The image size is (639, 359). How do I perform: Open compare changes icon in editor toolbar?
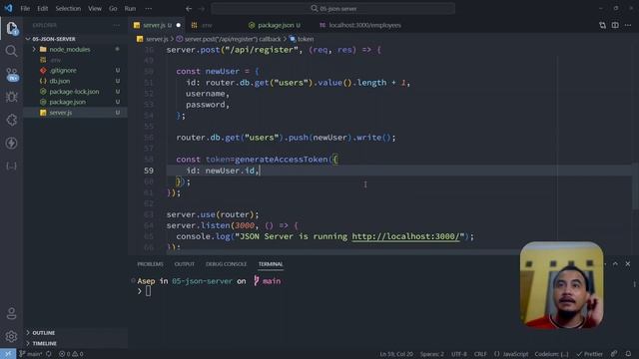click(602, 25)
